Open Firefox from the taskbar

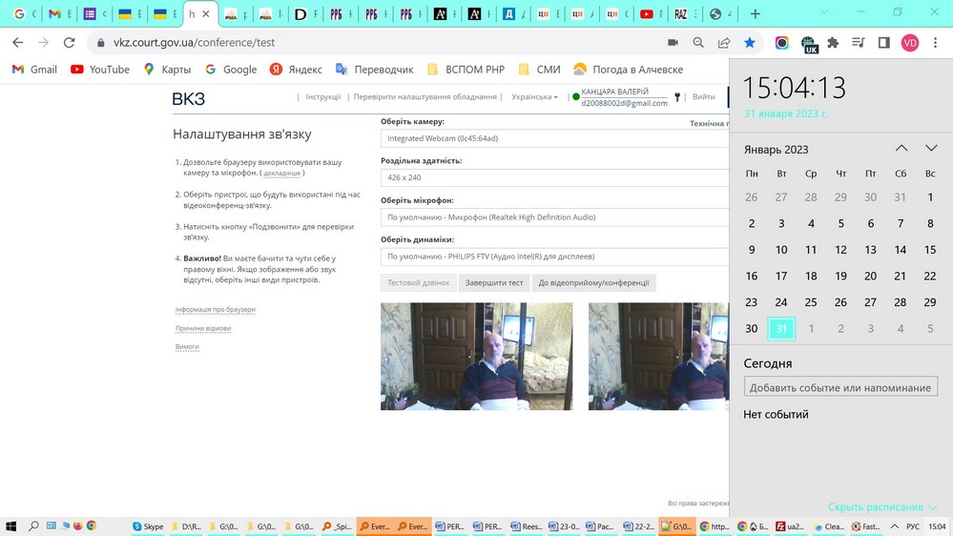click(x=78, y=526)
